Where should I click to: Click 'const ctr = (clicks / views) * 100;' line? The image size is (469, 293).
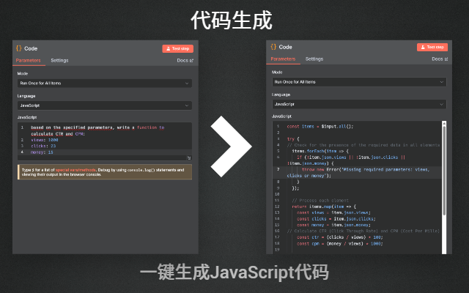(340, 237)
